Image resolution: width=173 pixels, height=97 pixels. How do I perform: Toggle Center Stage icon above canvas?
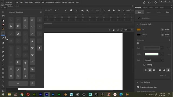point(109,30)
